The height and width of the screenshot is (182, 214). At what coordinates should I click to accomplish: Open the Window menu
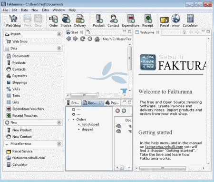point(58,10)
